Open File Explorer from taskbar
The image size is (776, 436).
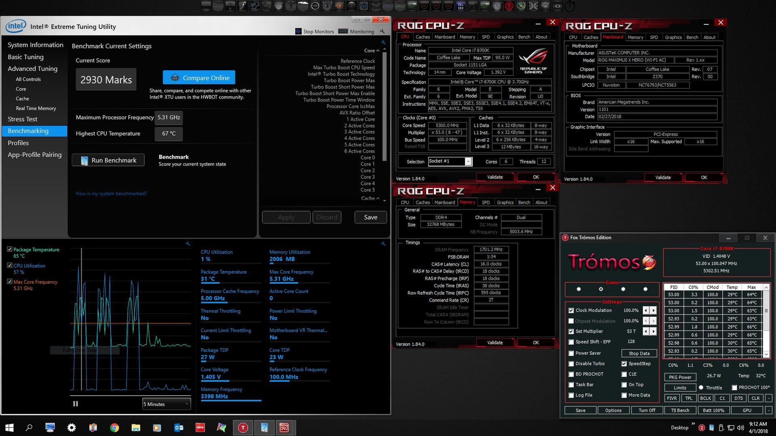point(136,428)
